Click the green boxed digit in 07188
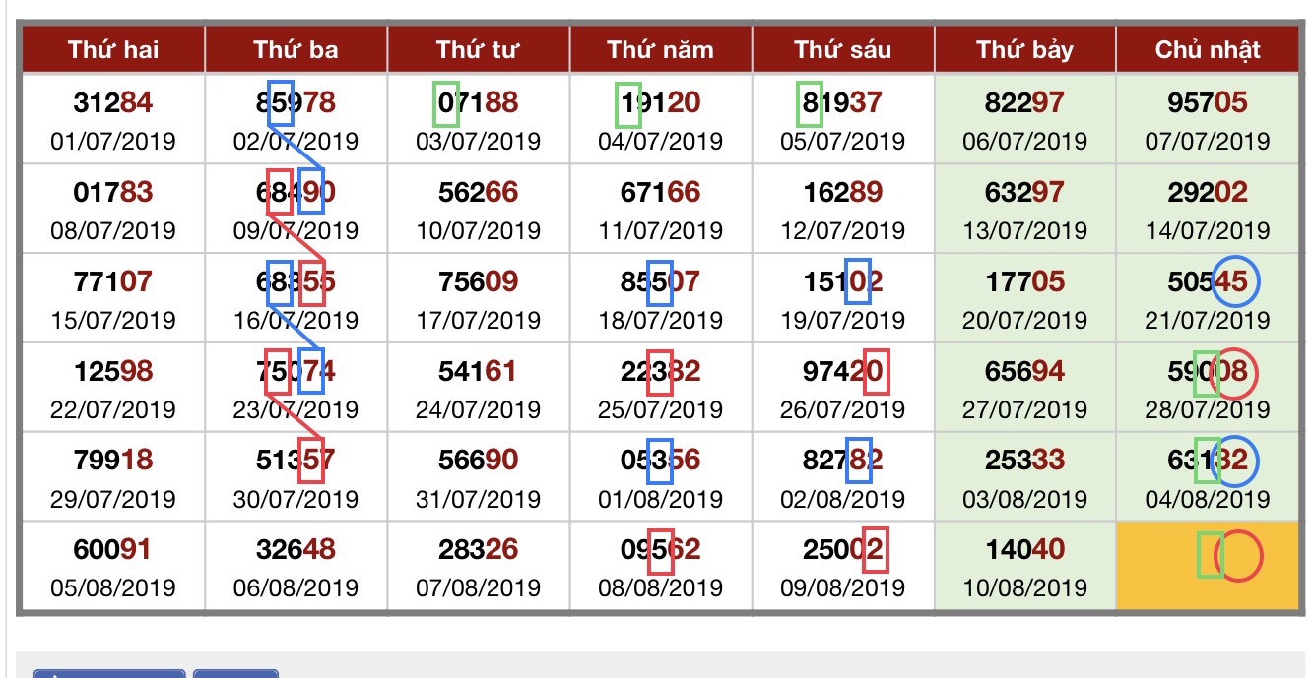1314x678 pixels. coord(446,104)
